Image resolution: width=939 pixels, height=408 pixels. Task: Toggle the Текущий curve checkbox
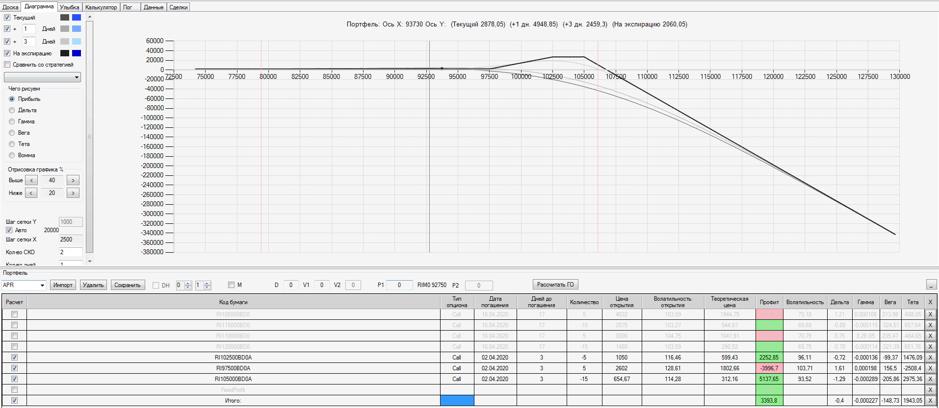pos(7,17)
